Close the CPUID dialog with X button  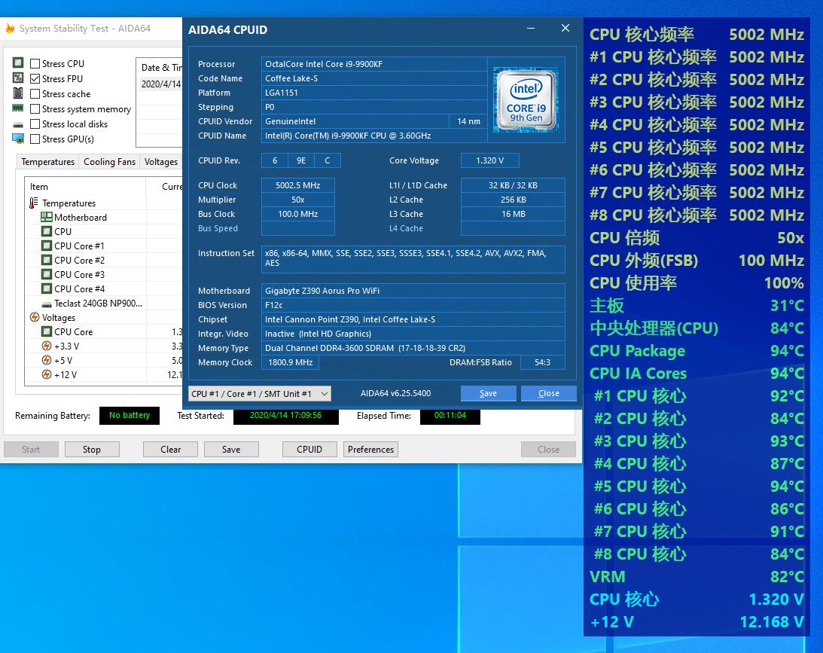point(565,29)
